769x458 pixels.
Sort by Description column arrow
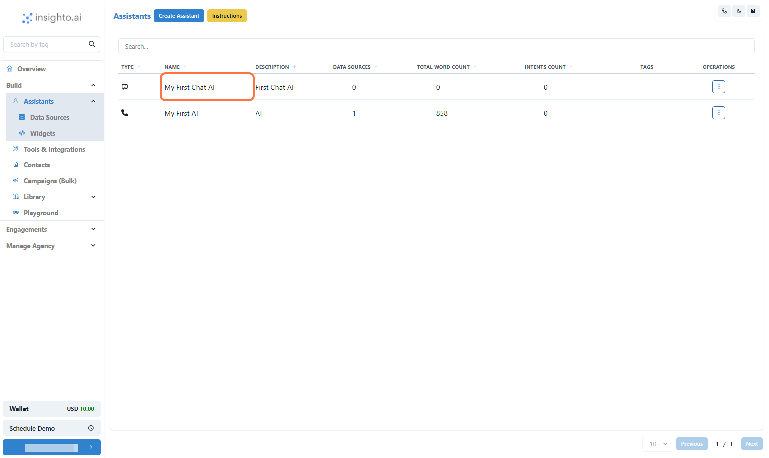pyautogui.click(x=295, y=67)
